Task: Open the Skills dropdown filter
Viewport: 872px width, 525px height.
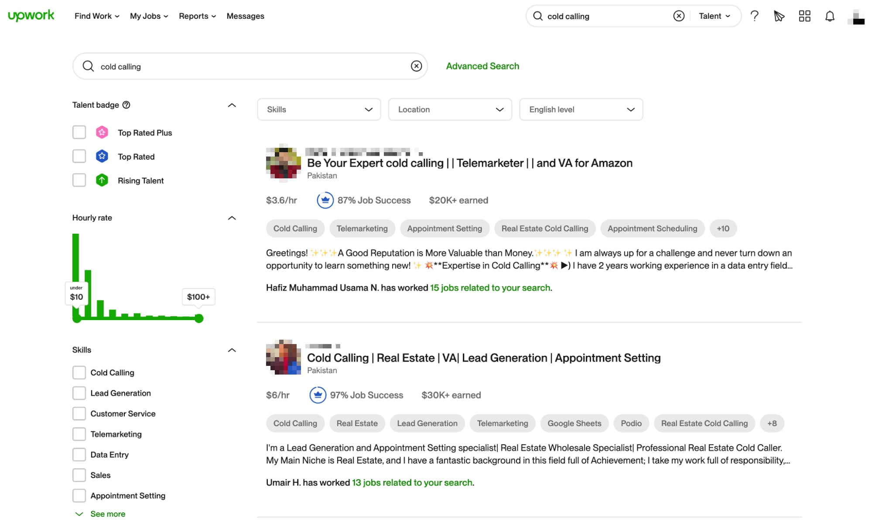Action: [319, 109]
